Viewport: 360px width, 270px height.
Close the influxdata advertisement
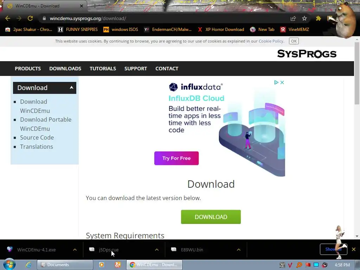pos(282,82)
